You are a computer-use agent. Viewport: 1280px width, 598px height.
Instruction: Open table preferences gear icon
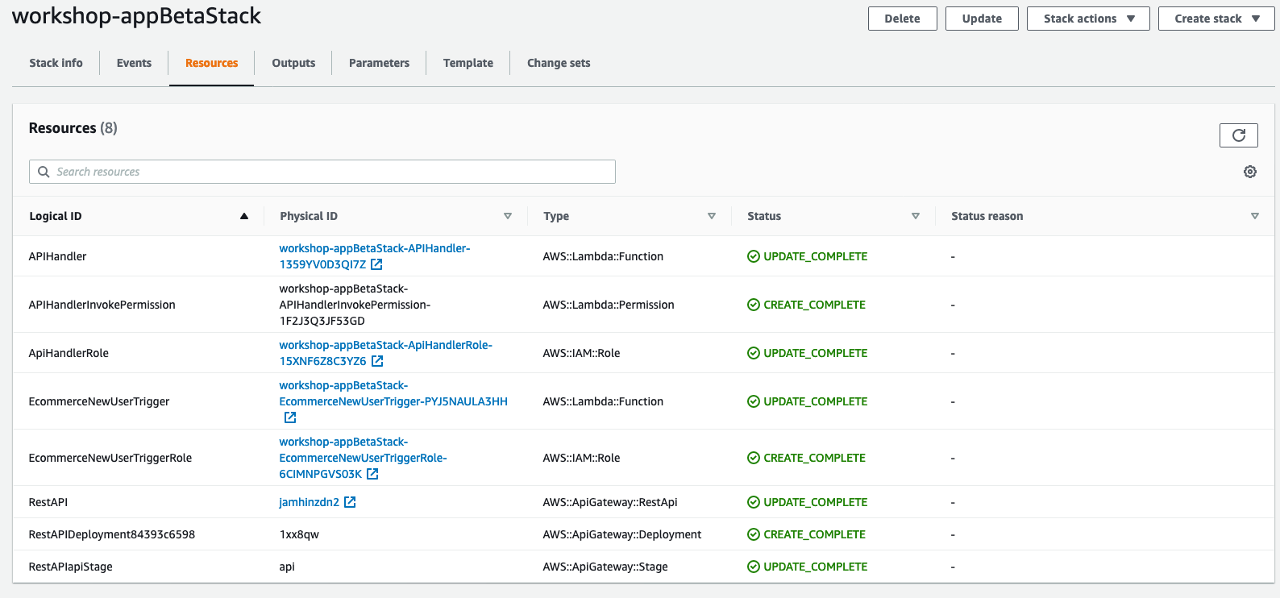[1250, 172]
